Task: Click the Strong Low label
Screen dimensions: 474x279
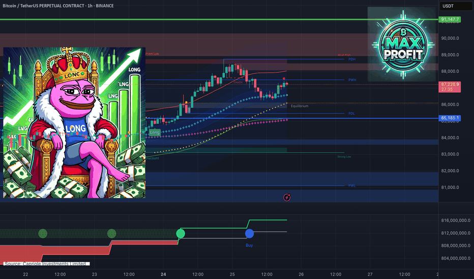Action: point(344,157)
